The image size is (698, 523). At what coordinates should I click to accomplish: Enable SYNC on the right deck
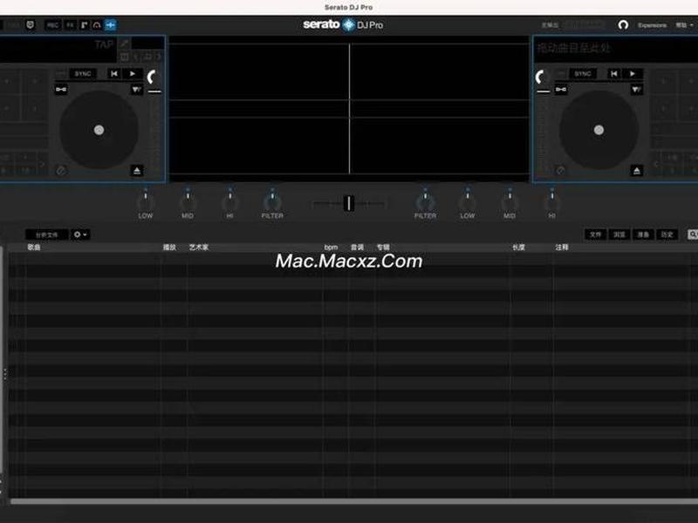pos(583,74)
